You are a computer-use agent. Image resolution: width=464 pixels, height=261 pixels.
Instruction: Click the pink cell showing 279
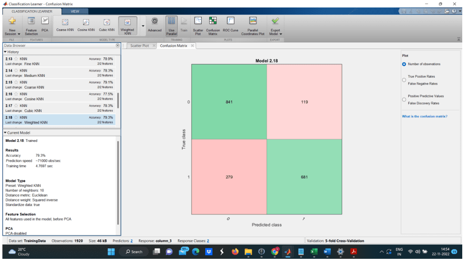click(229, 177)
